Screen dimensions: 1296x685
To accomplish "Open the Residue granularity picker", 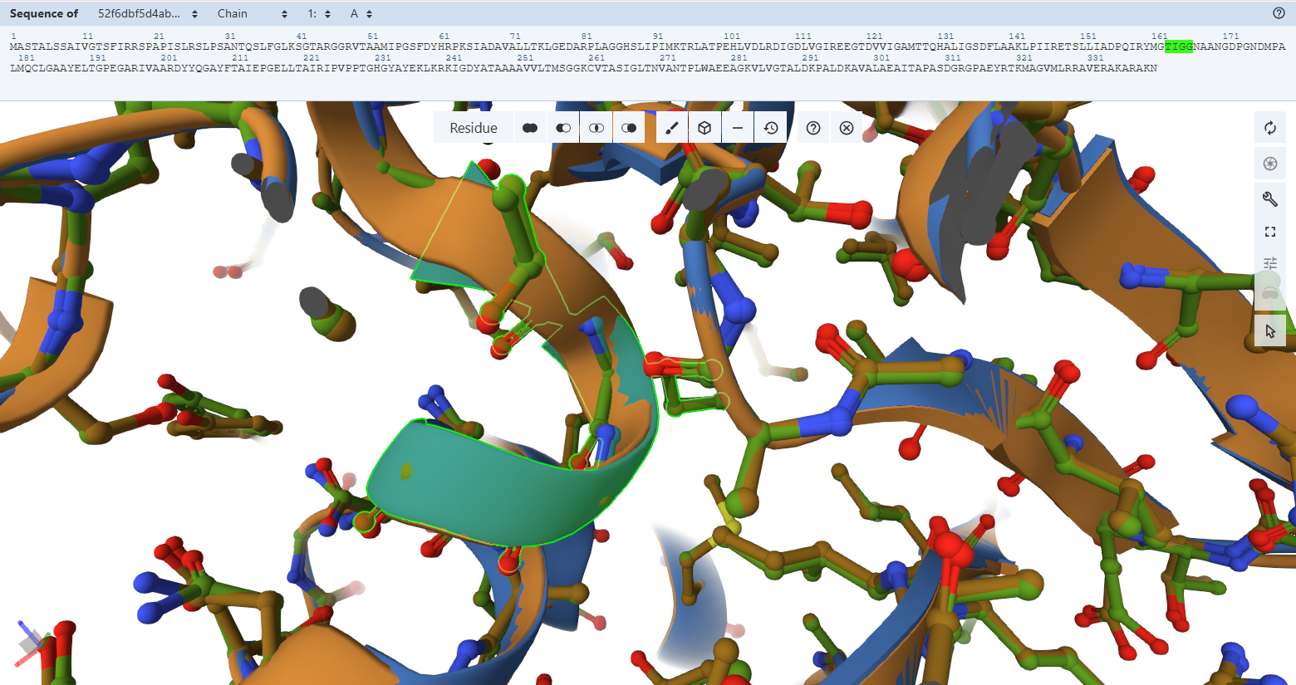I will pos(474,128).
